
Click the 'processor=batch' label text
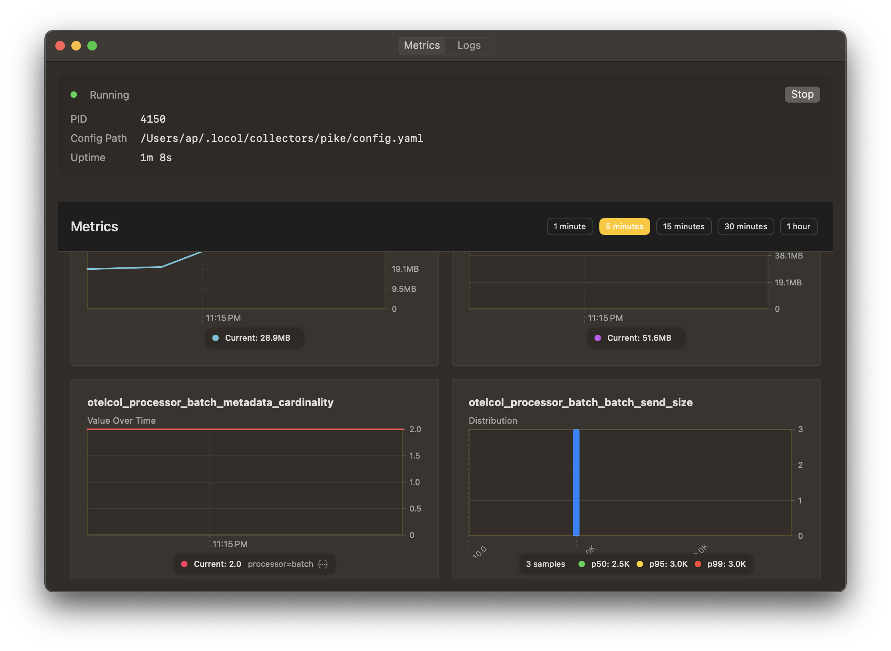(x=280, y=564)
